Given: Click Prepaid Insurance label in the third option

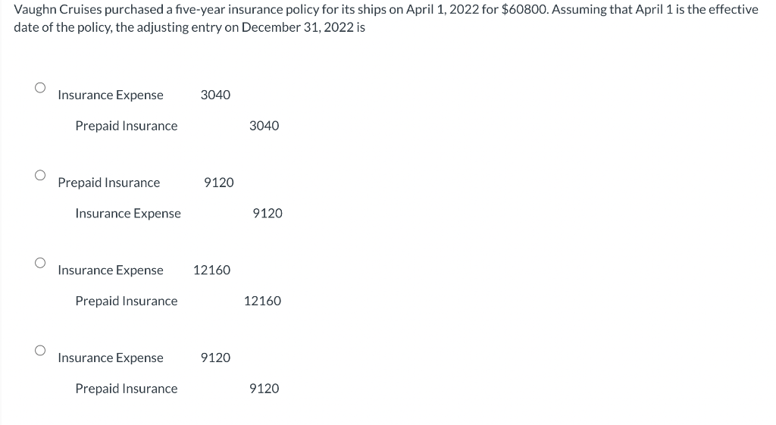Looking at the screenshot, I should 127,302.
